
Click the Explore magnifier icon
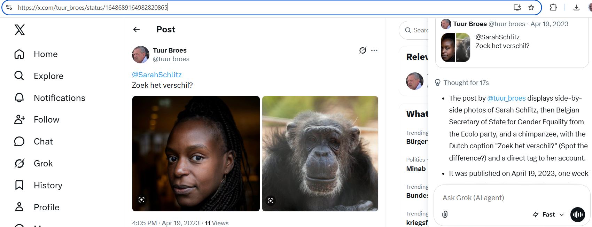19,76
